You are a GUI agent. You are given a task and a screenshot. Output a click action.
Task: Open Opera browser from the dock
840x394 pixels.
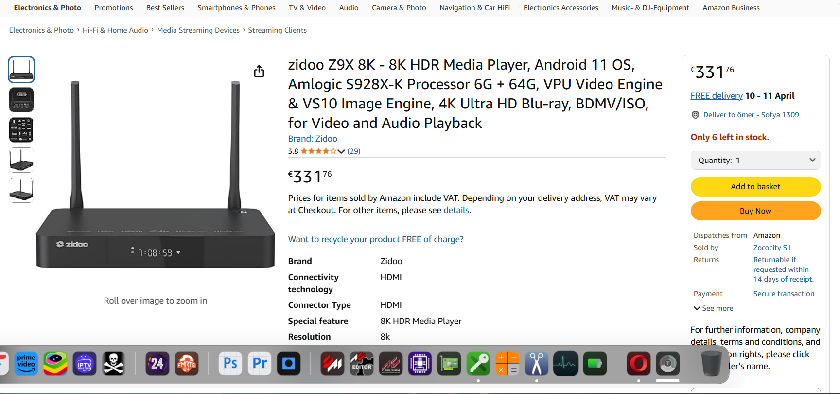point(639,363)
